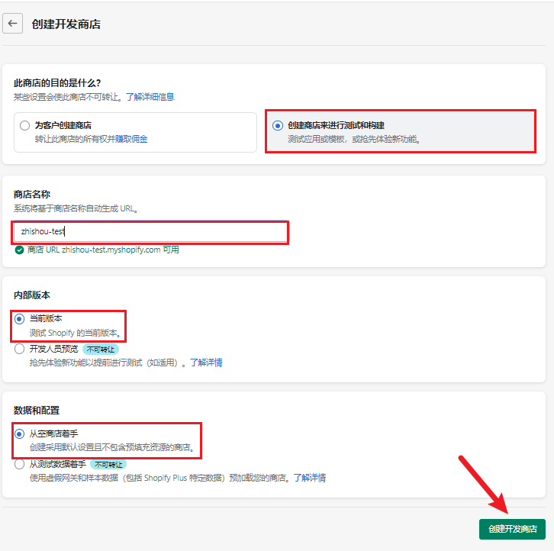Click 创建开发商店 page heading
This screenshot has width=554, height=551.
(66, 24)
